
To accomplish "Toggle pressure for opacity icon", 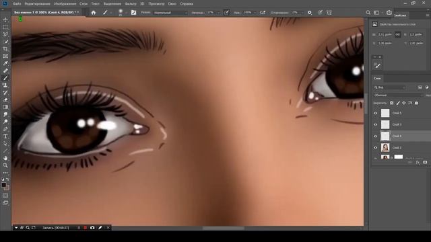I will click(x=226, y=13).
